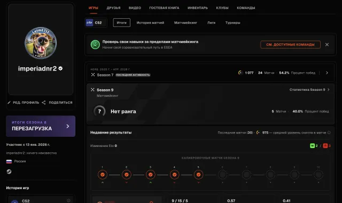Expand the Season 7 row chevron
The height and width of the screenshot is (203, 342).
(x=327, y=73)
